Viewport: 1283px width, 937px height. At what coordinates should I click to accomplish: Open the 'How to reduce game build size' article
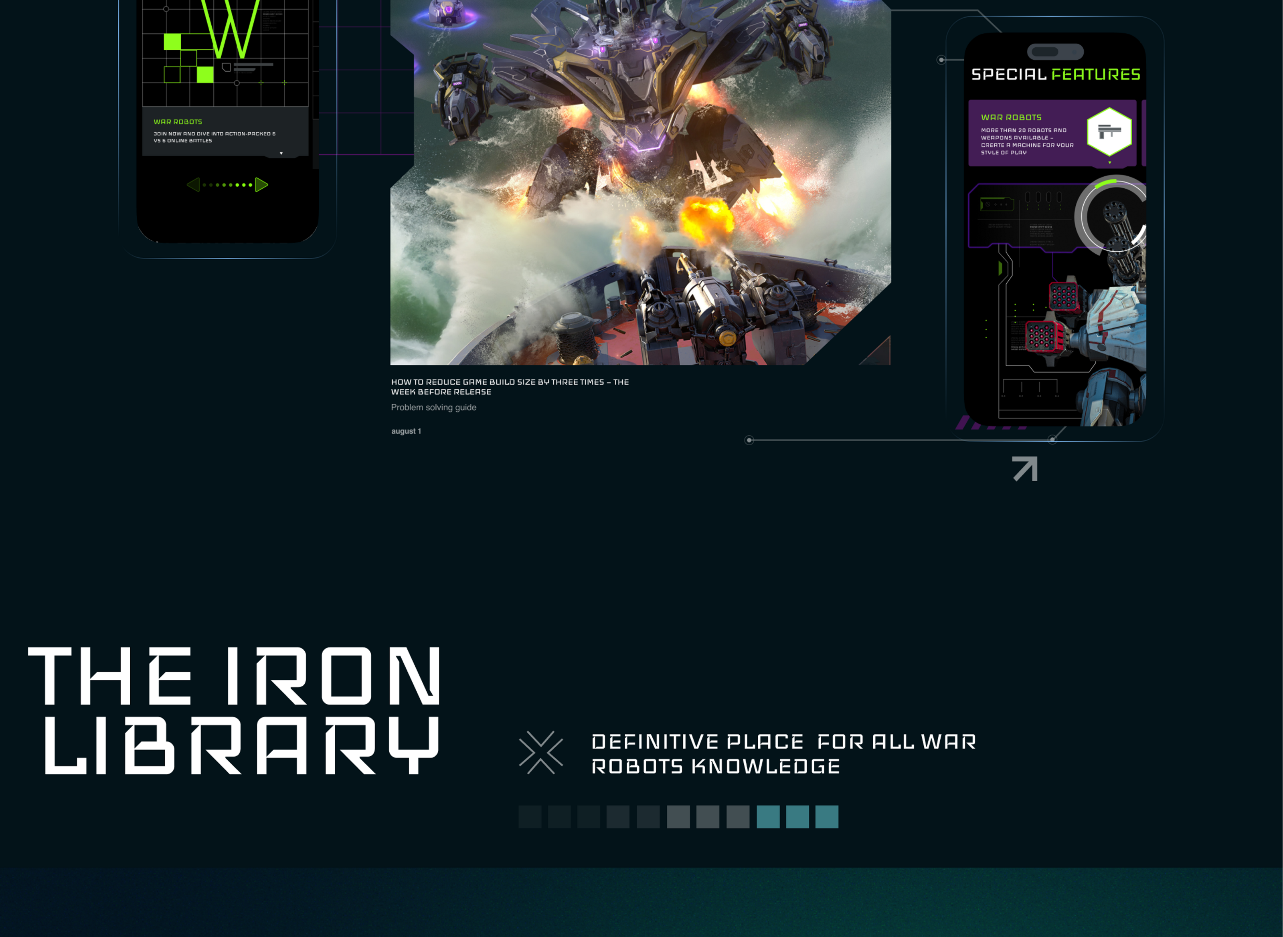coord(509,387)
